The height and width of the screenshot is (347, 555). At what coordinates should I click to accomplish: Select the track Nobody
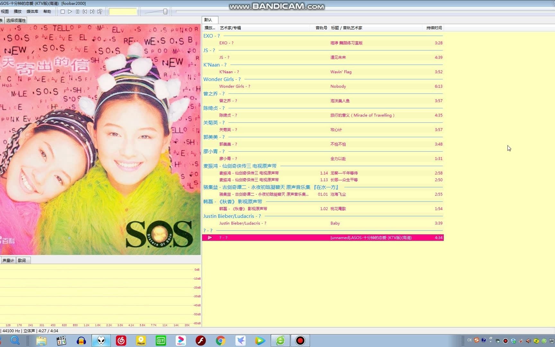coord(323,86)
